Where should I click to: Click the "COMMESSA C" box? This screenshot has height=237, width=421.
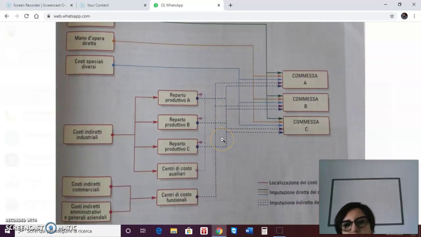tap(306, 125)
